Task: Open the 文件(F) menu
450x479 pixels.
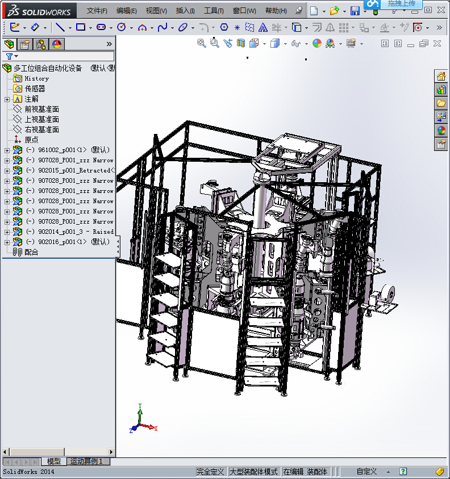Action: [97, 11]
